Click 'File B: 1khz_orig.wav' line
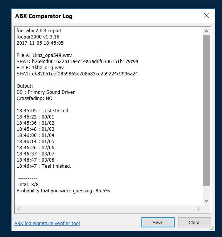 coord(40,68)
